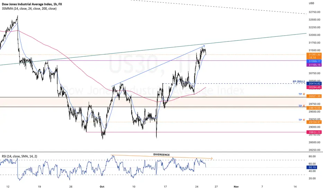Image resolution: width=323 pixels, height=190 pixels.
Task: Click the 19 date on time axis
Action: coord(40,187)
